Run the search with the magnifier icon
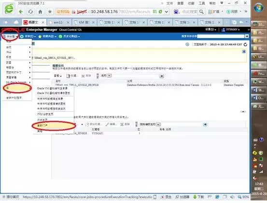The height and width of the screenshot is (203, 267). click(201, 12)
